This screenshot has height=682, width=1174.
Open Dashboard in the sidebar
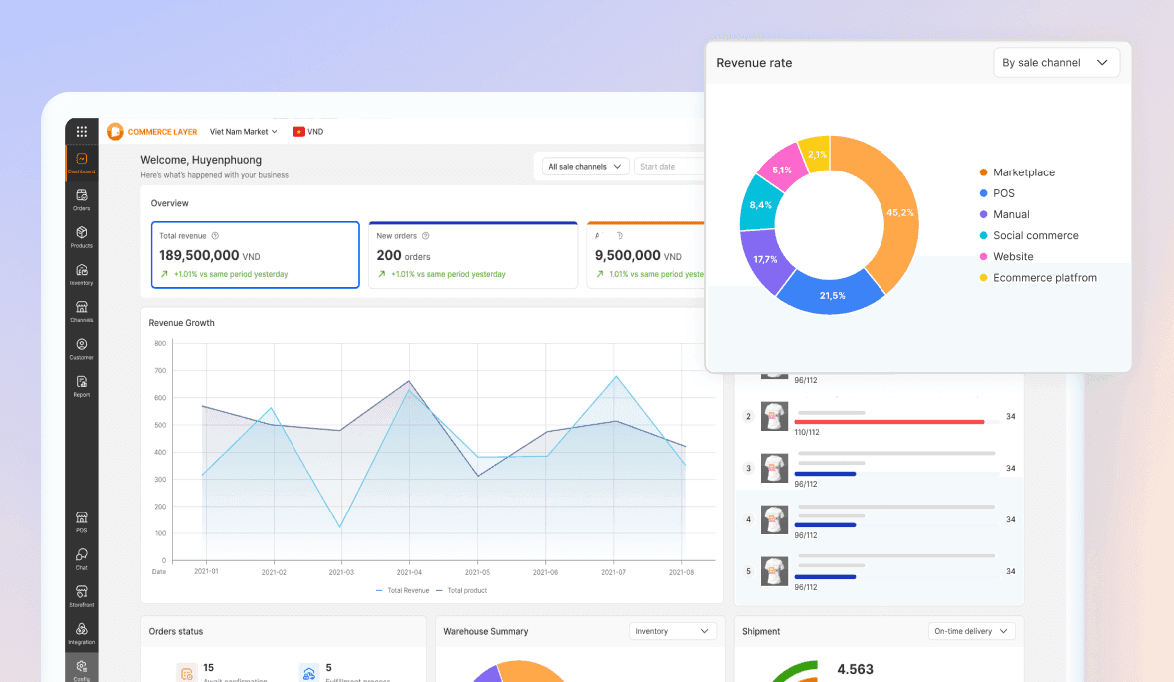click(82, 163)
